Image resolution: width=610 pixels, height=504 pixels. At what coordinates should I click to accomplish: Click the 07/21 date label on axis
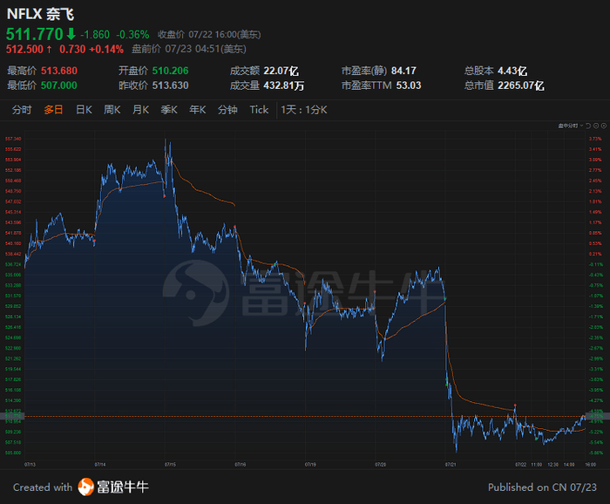(451, 464)
